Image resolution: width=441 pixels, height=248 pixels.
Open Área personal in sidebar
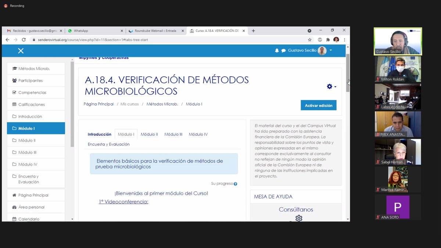click(36, 207)
